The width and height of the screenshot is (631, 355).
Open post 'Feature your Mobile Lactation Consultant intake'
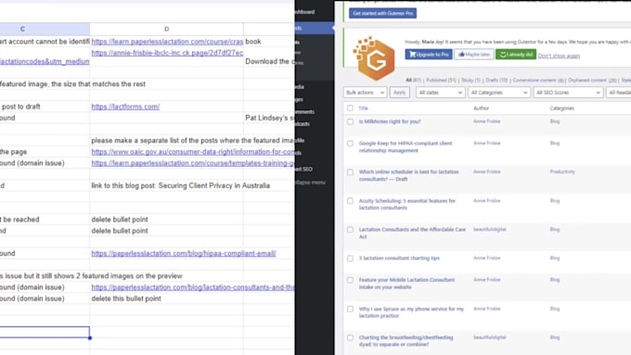pos(406,284)
